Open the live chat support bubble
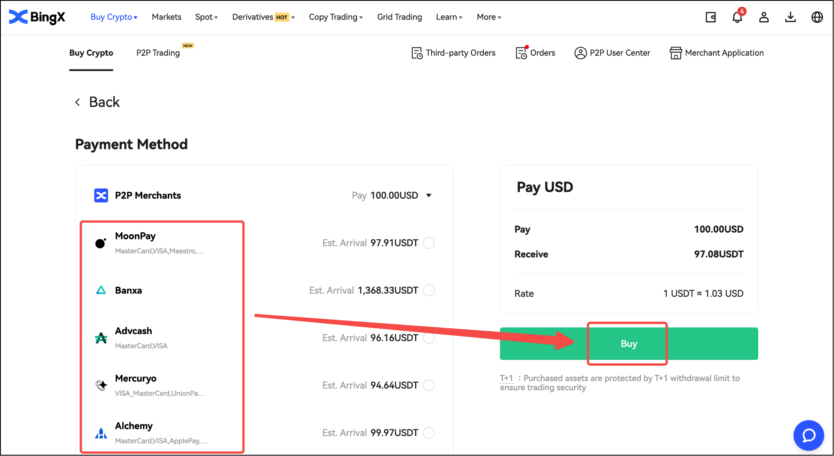Viewport: 834px width, 456px height. pos(809,436)
